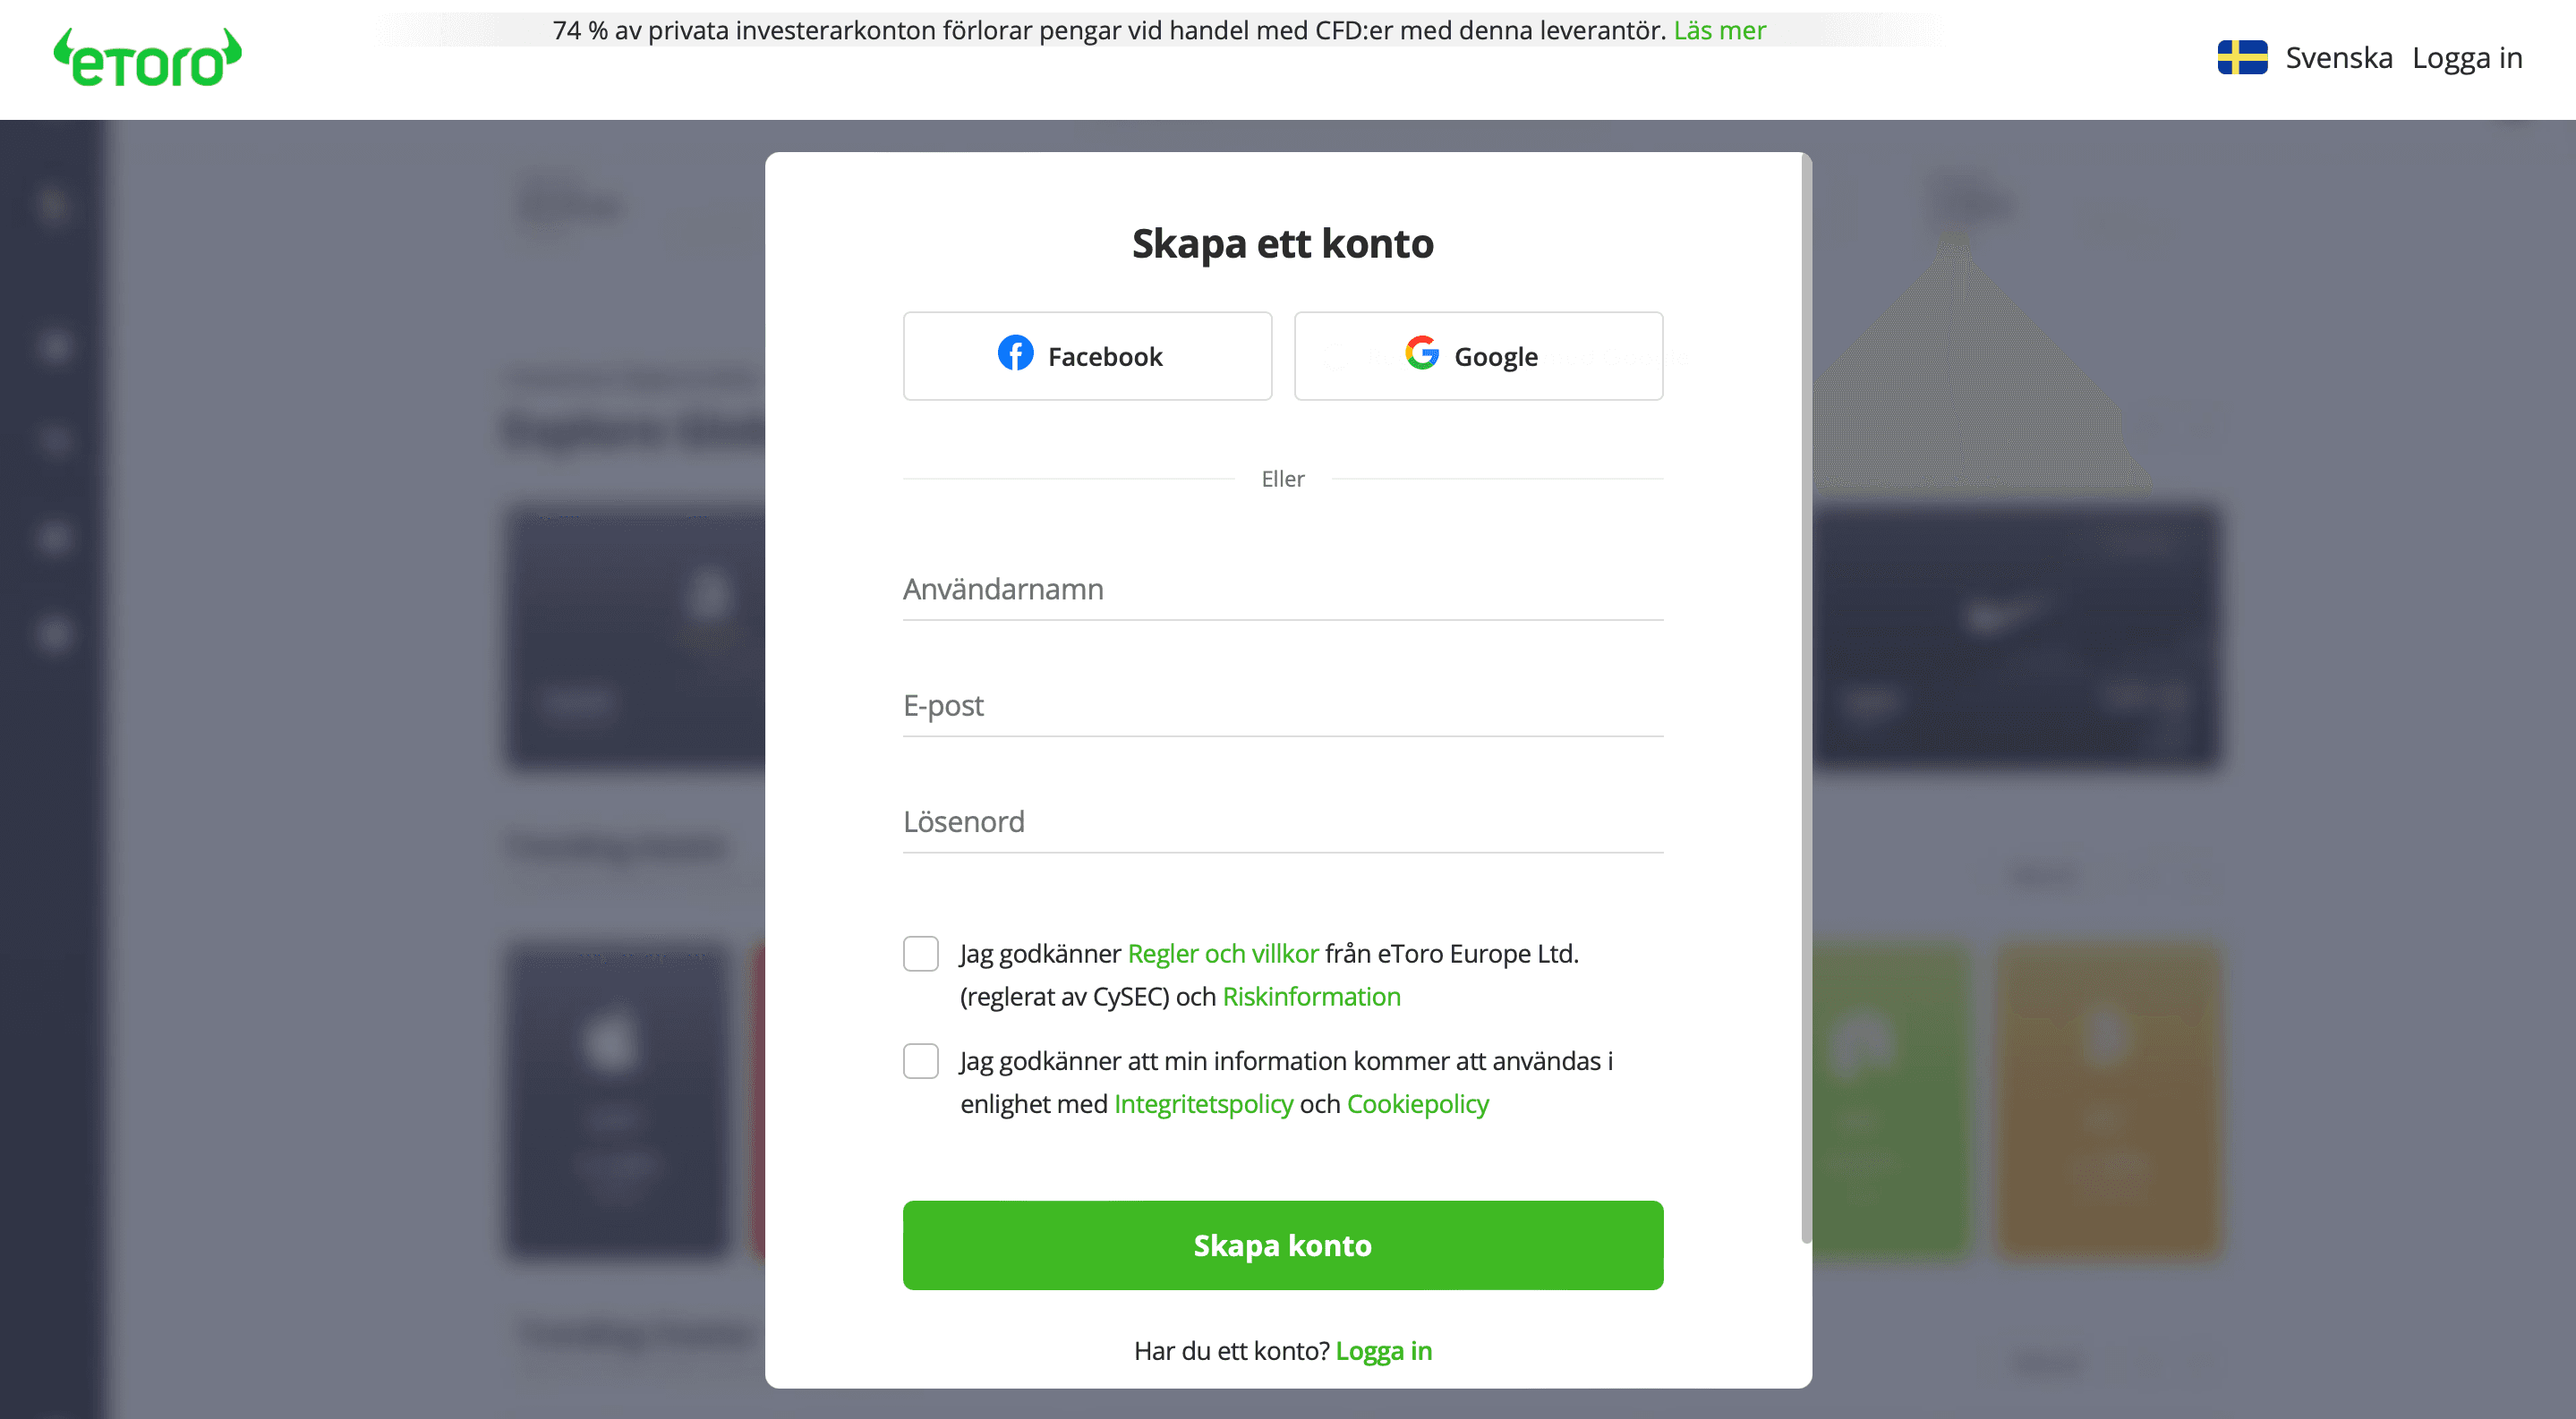Open the Svenska language selector
The height and width of the screenshot is (1419, 2576).
(x=2338, y=58)
